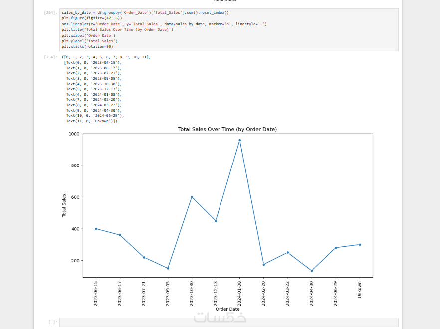Select the cell prompt [264] of code cell
The height and width of the screenshot is (329, 440).
click(51, 12)
